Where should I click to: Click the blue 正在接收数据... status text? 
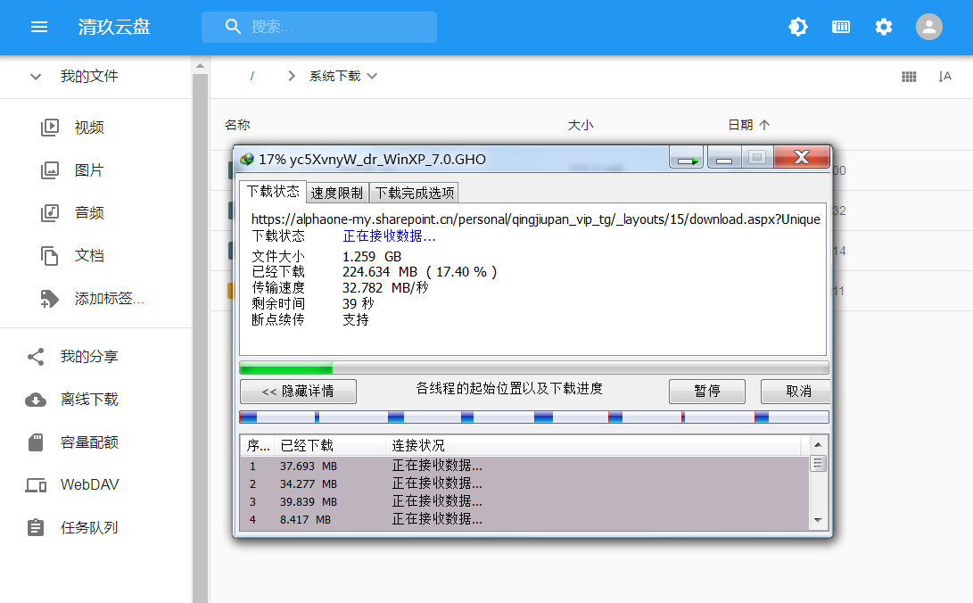[389, 235]
